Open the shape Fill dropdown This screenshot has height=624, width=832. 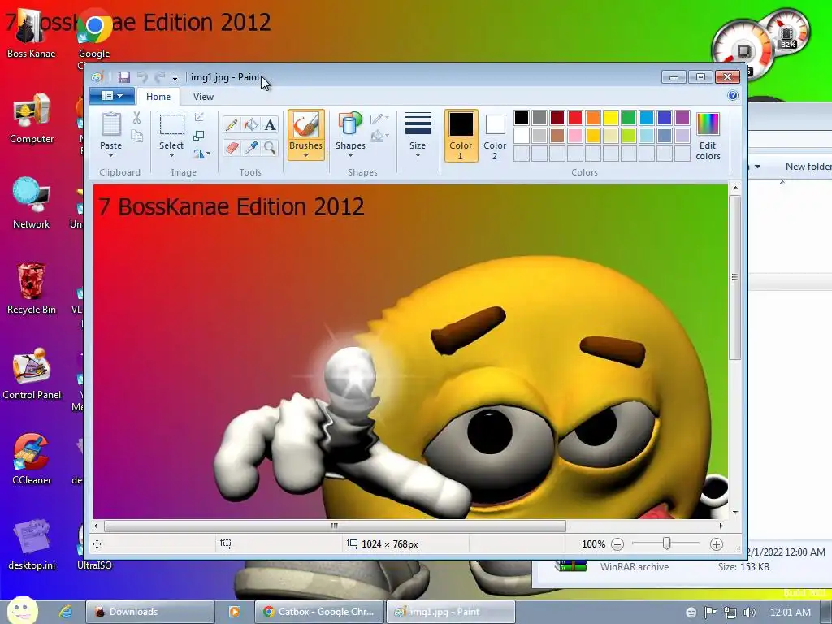[x=379, y=136]
